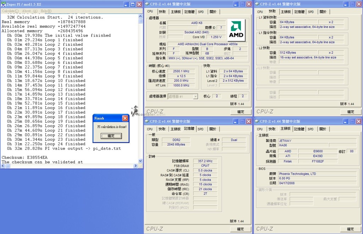
Task: Click the confirm button in the memory CPU-Z window
Action: 241,229
